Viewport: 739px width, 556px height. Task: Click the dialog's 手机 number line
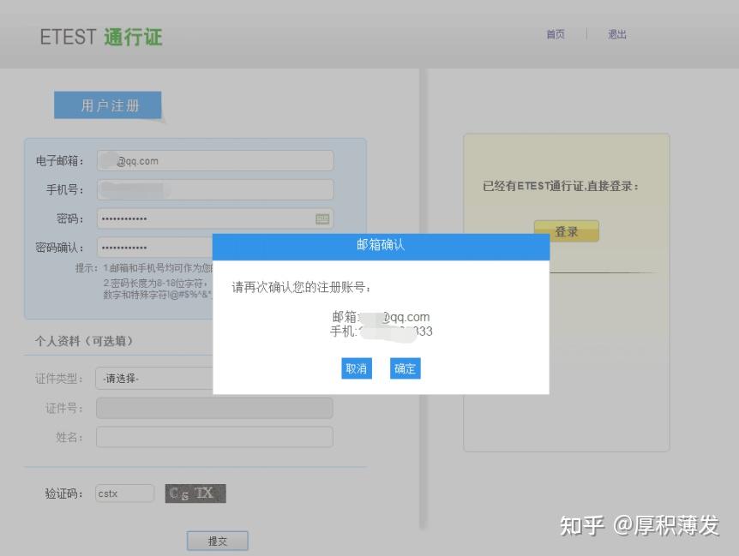click(381, 332)
